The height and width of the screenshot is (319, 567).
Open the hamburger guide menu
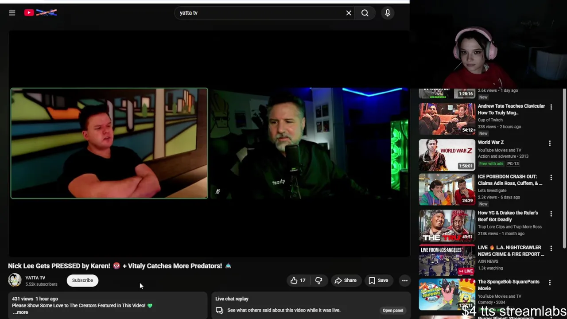coord(12,13)
